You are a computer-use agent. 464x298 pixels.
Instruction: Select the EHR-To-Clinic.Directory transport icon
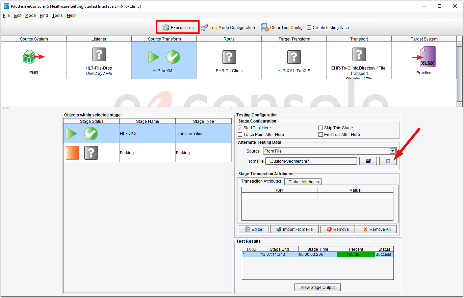pos(359,54)
